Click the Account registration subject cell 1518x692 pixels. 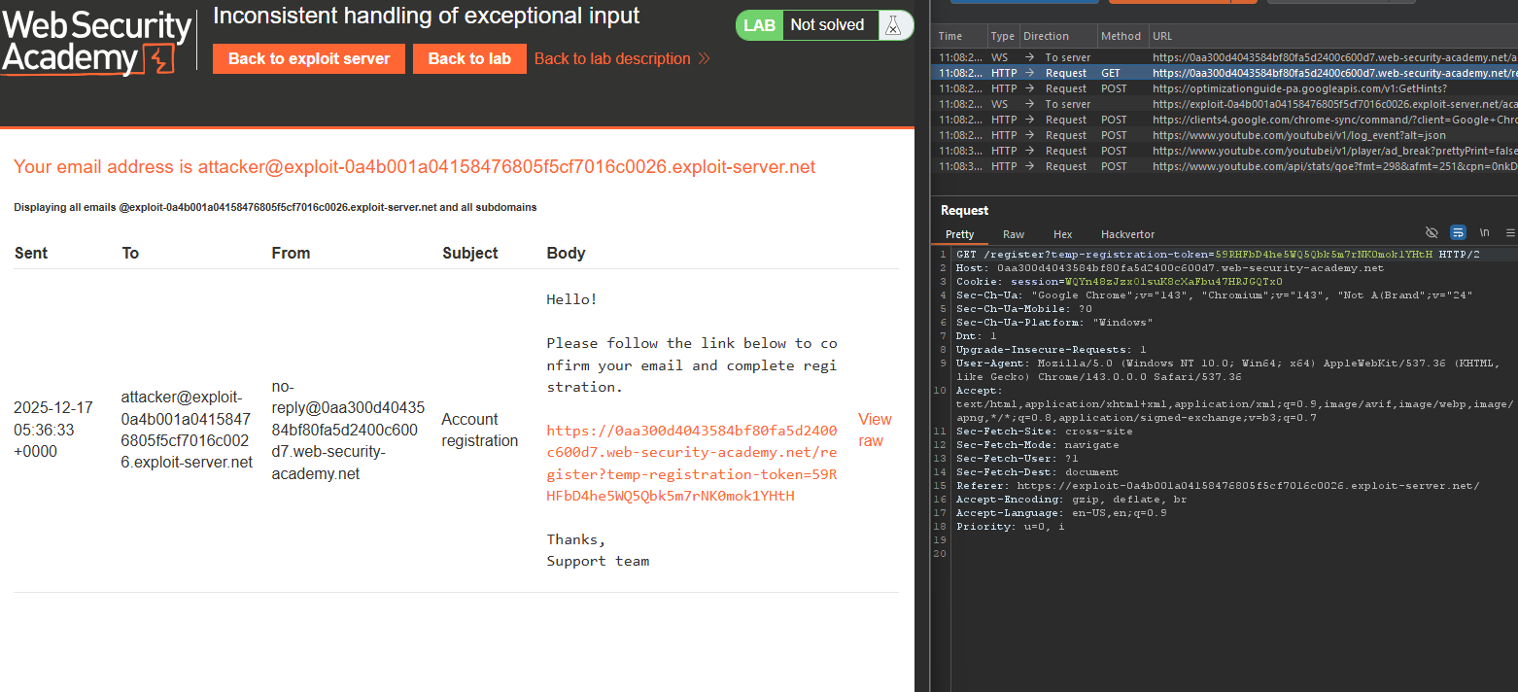point(480,430)
